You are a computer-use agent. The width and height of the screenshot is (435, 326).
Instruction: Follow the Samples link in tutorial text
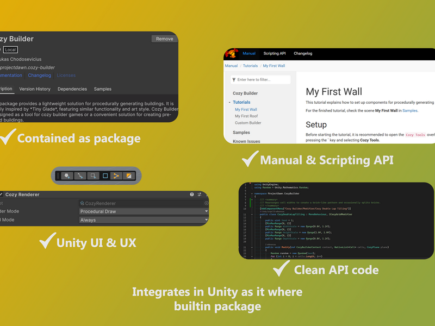pos(410,111)
